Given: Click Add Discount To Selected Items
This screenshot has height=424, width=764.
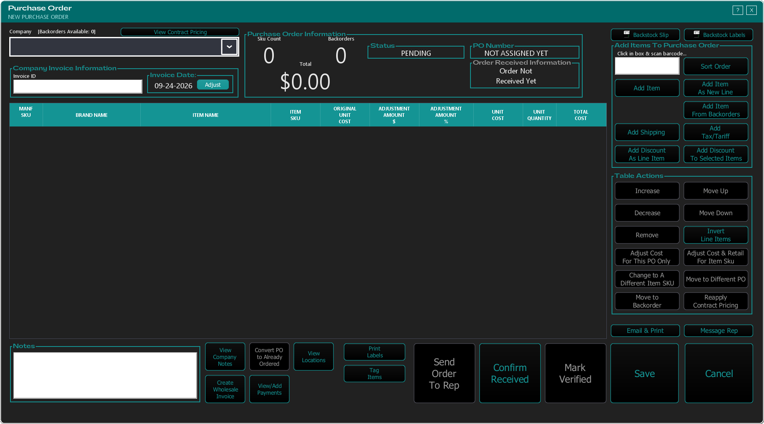Looking at the screenshot, I should [x=716, y=154].
